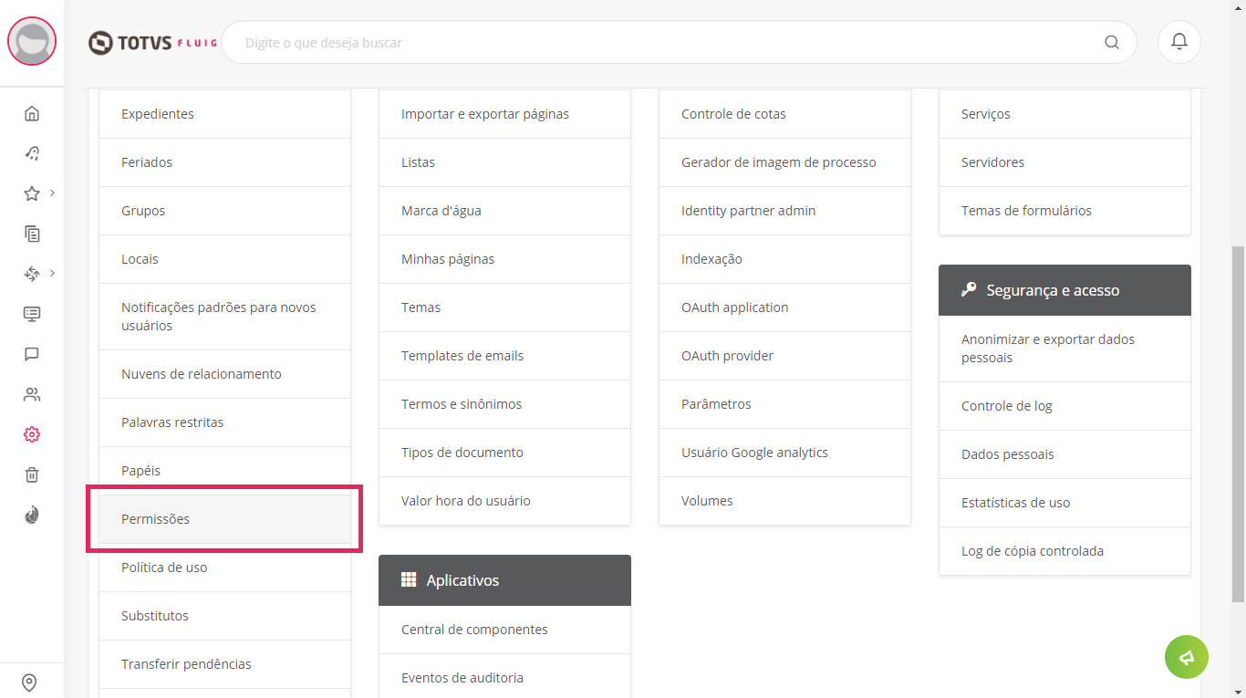
Task: Click the monitor screen icon in sidebar
Action: coord(32,314)
